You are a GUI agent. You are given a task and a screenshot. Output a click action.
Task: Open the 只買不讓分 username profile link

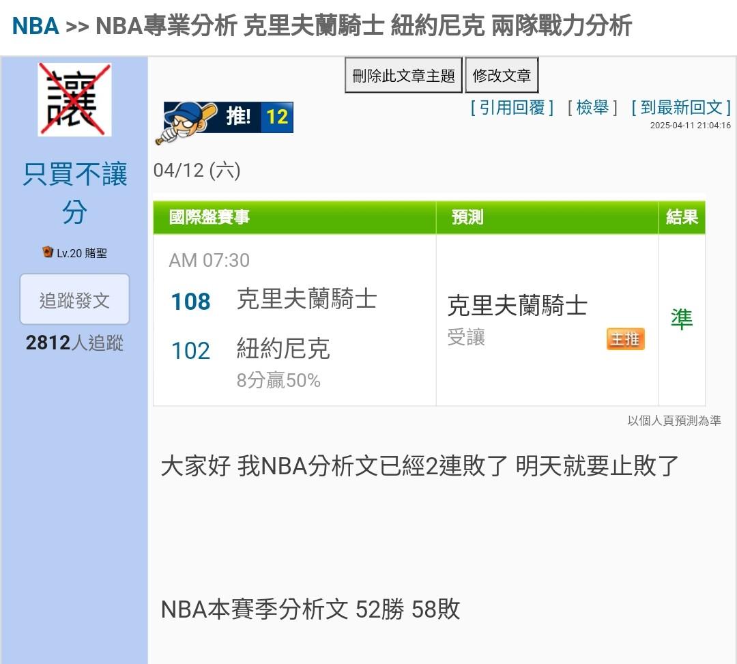tap(75, 192)
